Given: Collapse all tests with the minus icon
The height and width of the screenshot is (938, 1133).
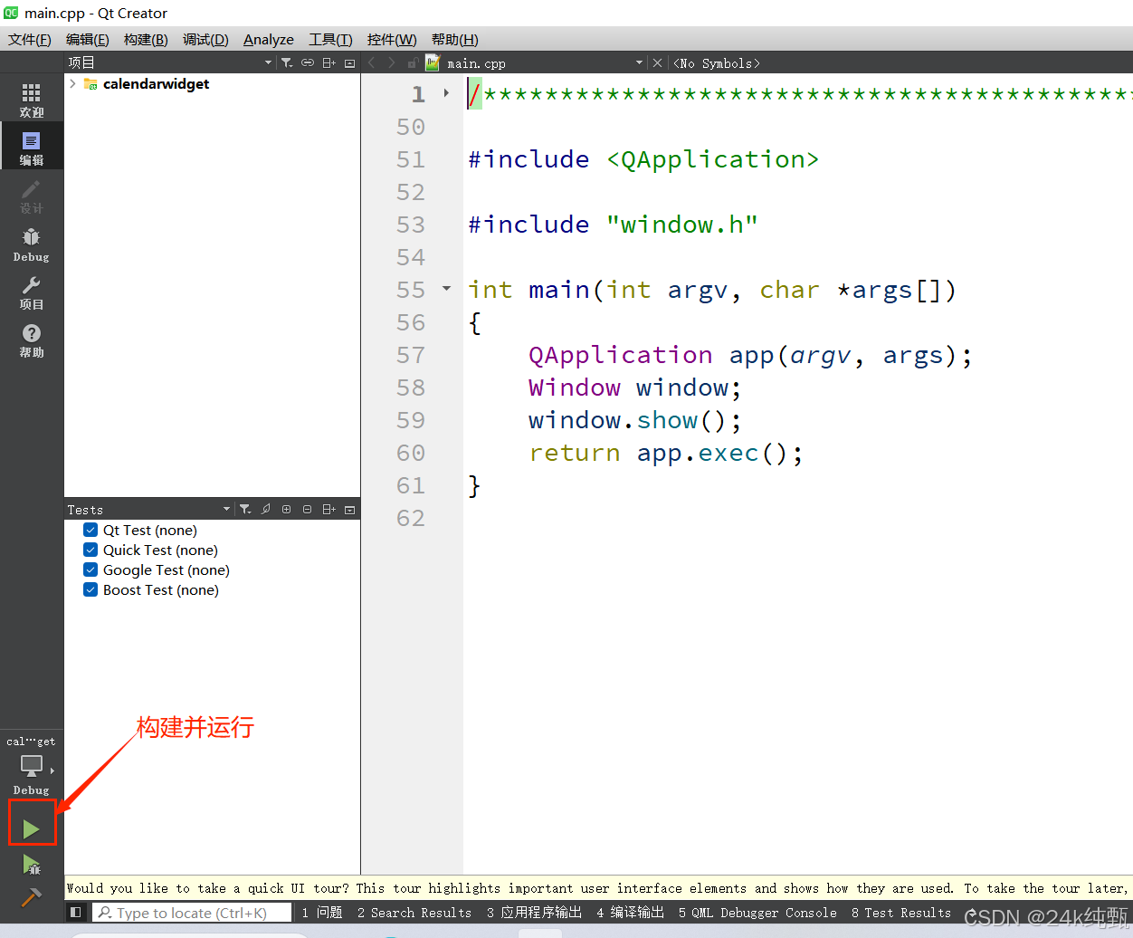Looking at the screenshot, I should (308, 510).
